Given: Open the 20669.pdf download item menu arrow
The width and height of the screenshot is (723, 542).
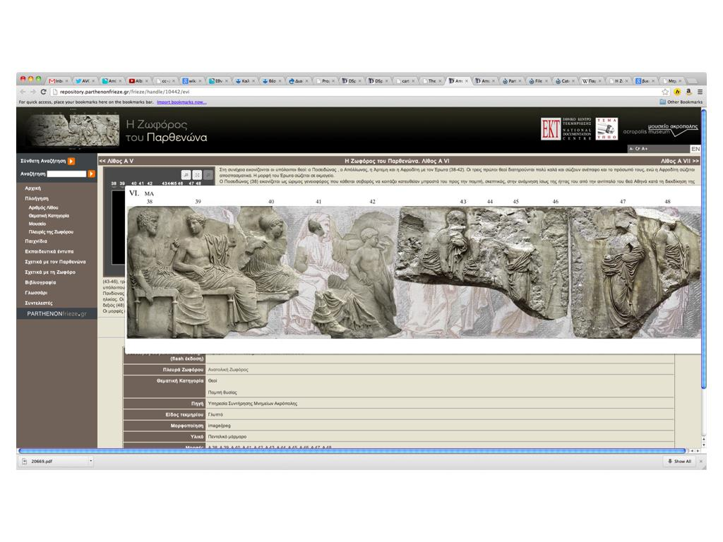Looking at the screenshot, I should (91, 461).
